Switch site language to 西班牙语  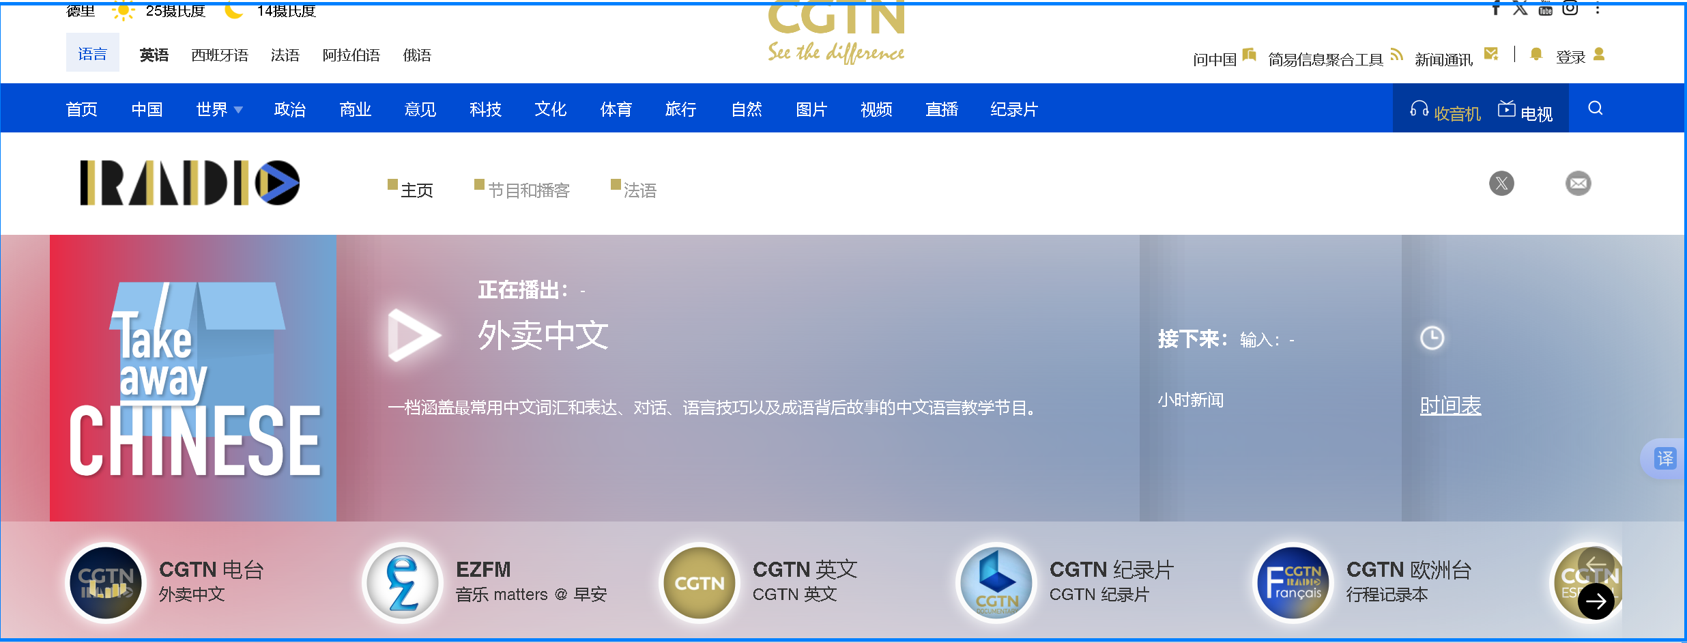click(220, 55)
